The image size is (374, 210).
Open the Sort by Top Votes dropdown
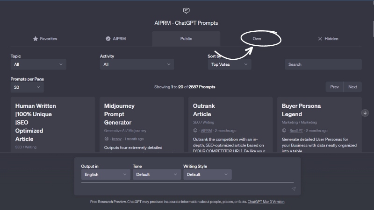[x=229, y=64]
